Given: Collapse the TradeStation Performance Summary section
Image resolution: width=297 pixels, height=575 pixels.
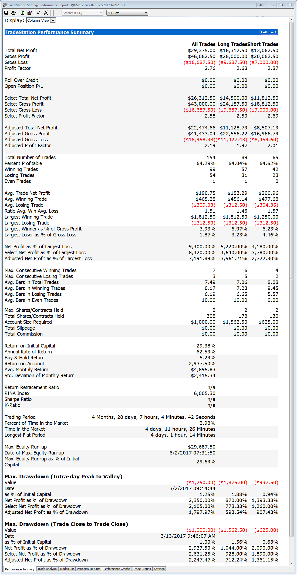Looking at the screenshot, I should click(269, 32).
